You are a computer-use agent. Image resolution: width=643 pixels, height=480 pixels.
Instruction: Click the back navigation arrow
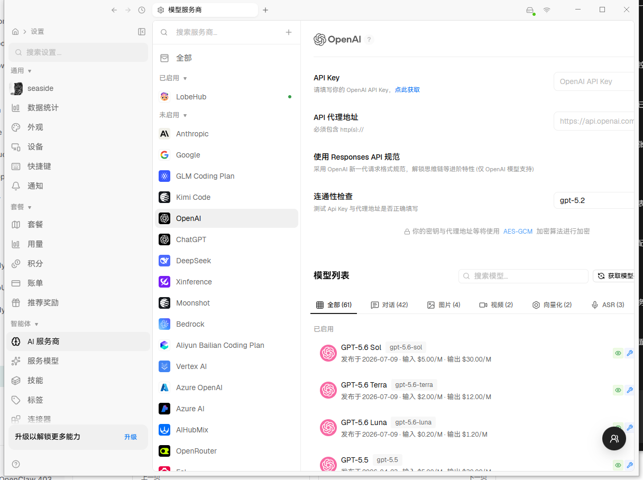click(114, 10)
